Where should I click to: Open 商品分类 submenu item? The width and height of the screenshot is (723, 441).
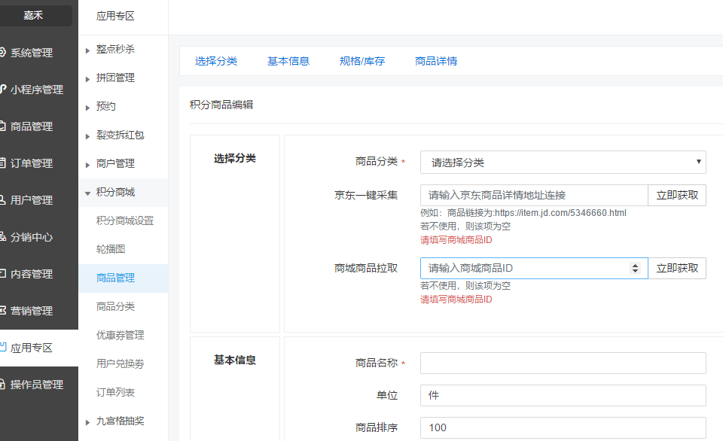tap(115, 306)
